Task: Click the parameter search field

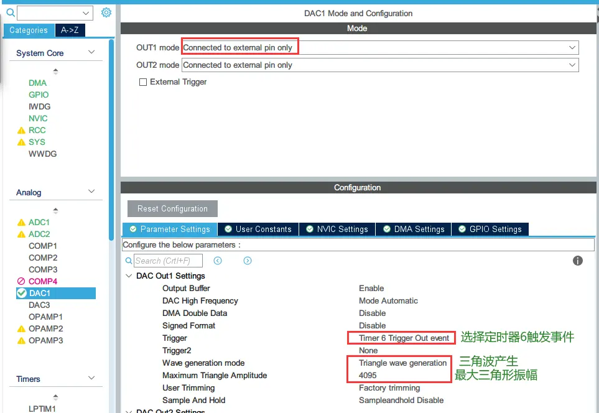Action: (x=167, y=261)
